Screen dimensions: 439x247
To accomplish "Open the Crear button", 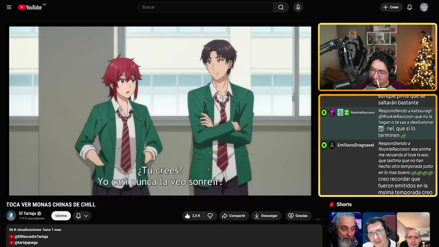I will tap(391, 7).
